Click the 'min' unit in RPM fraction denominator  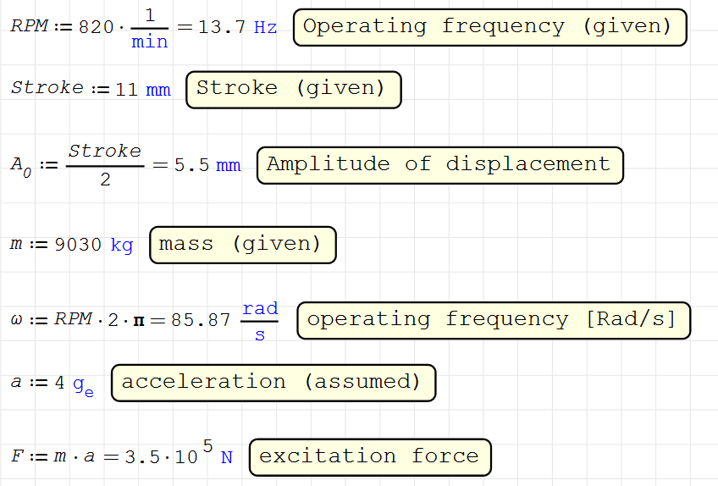click(150, 41)
